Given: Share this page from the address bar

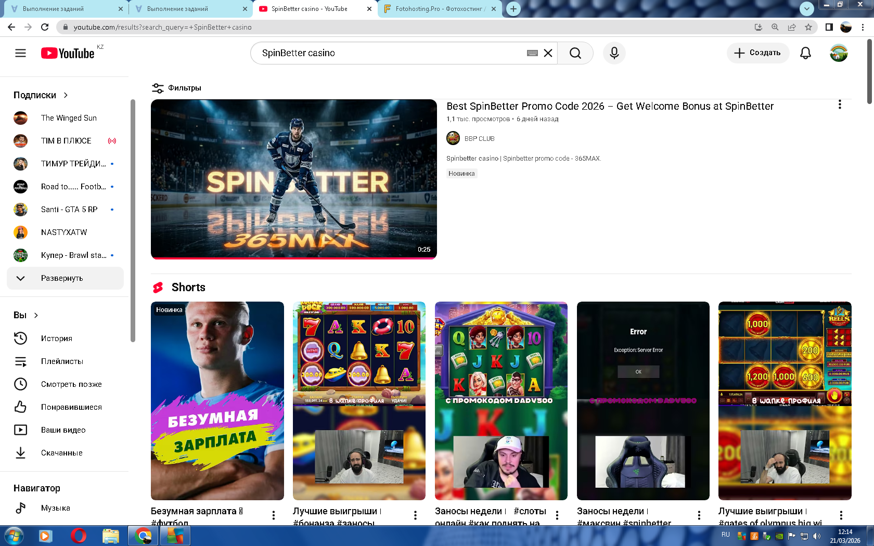Looking at the screenshot, I should click(x=792, y=27).
